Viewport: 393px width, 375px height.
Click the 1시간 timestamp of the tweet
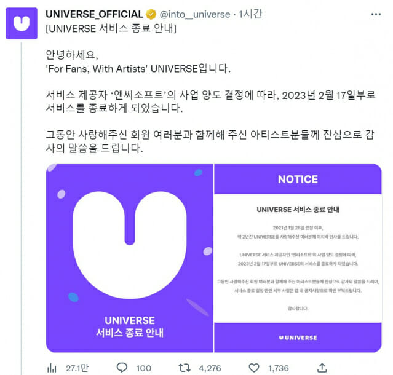coord(250,14)
